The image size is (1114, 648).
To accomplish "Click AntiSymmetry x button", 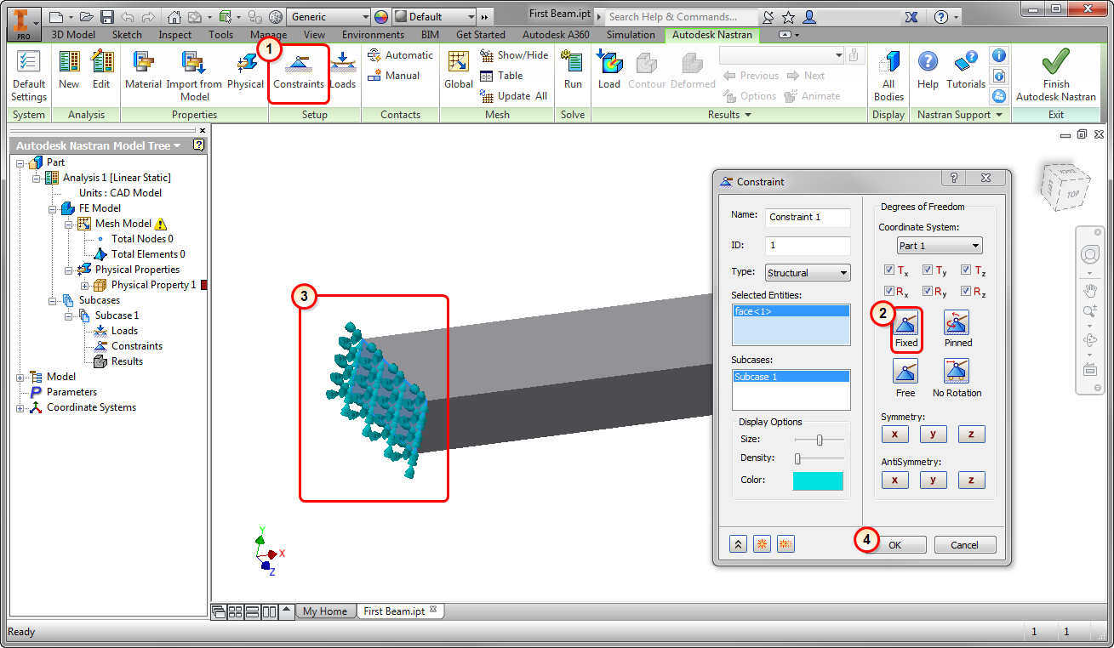I will click(x=894, y=480).
